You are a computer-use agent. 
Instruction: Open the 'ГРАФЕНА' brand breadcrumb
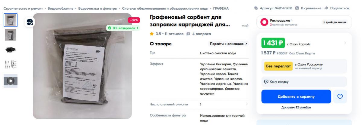[221, 8]
